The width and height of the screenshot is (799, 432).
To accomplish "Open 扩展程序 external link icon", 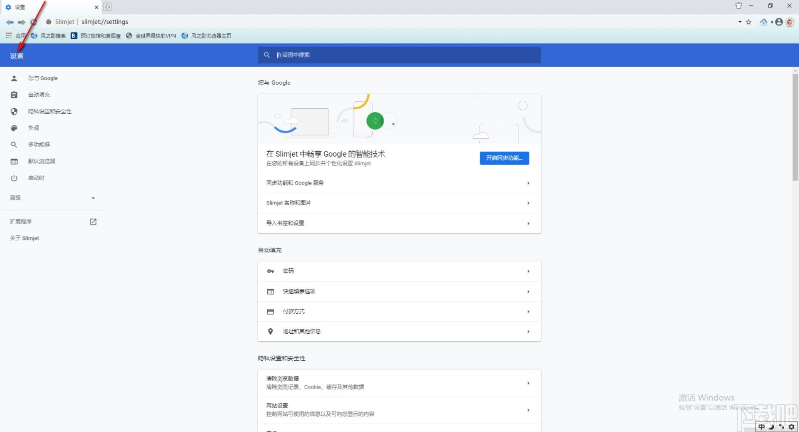I will (93, 221).
